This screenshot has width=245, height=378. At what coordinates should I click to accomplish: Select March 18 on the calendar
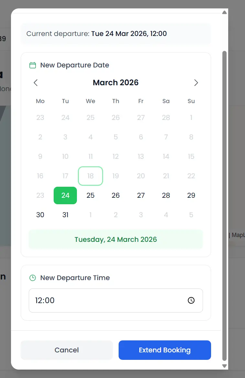coord(91,176)
